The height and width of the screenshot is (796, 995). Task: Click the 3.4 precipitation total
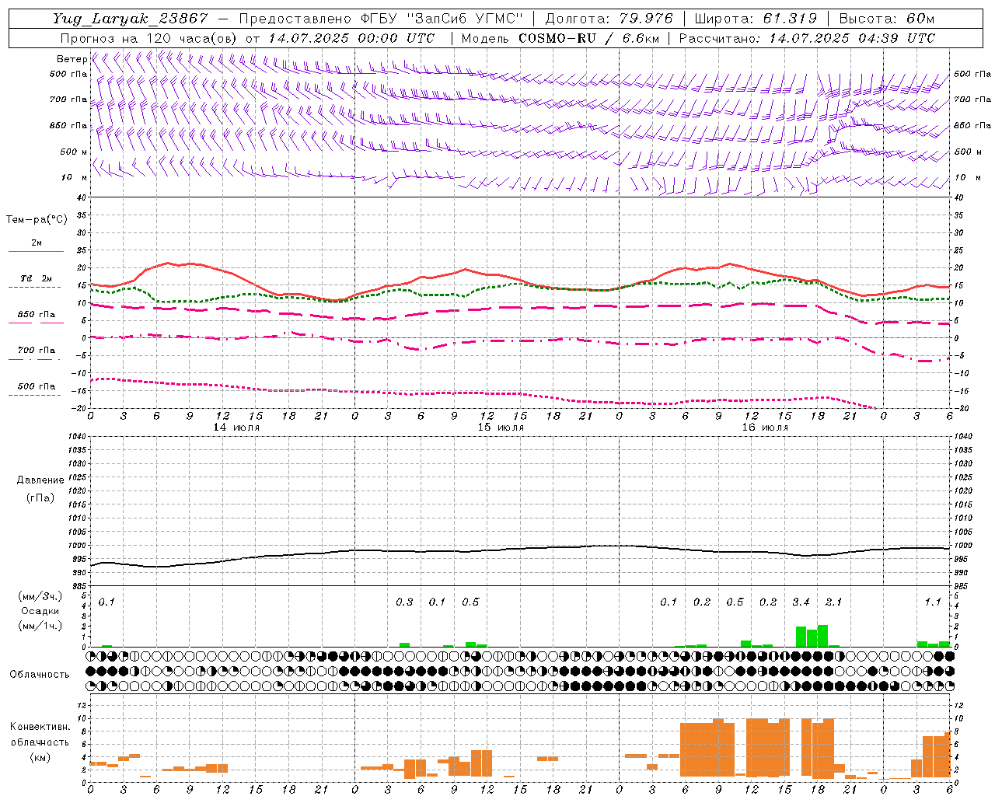[x=801, y=602]
